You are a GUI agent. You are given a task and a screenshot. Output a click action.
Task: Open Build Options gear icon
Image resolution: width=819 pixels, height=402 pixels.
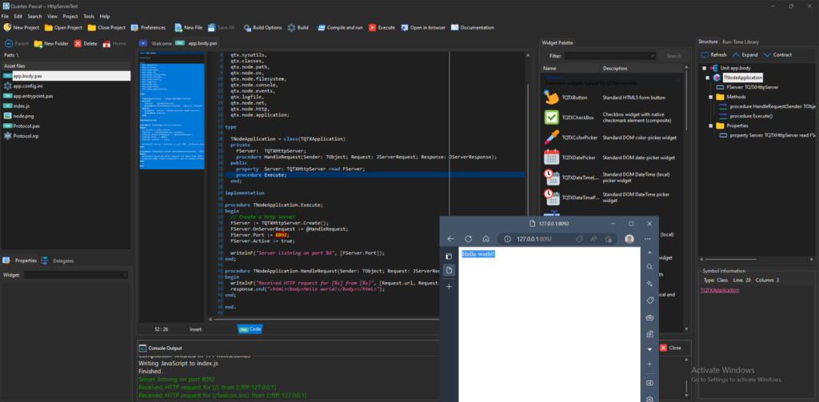(x=247, y=27)
